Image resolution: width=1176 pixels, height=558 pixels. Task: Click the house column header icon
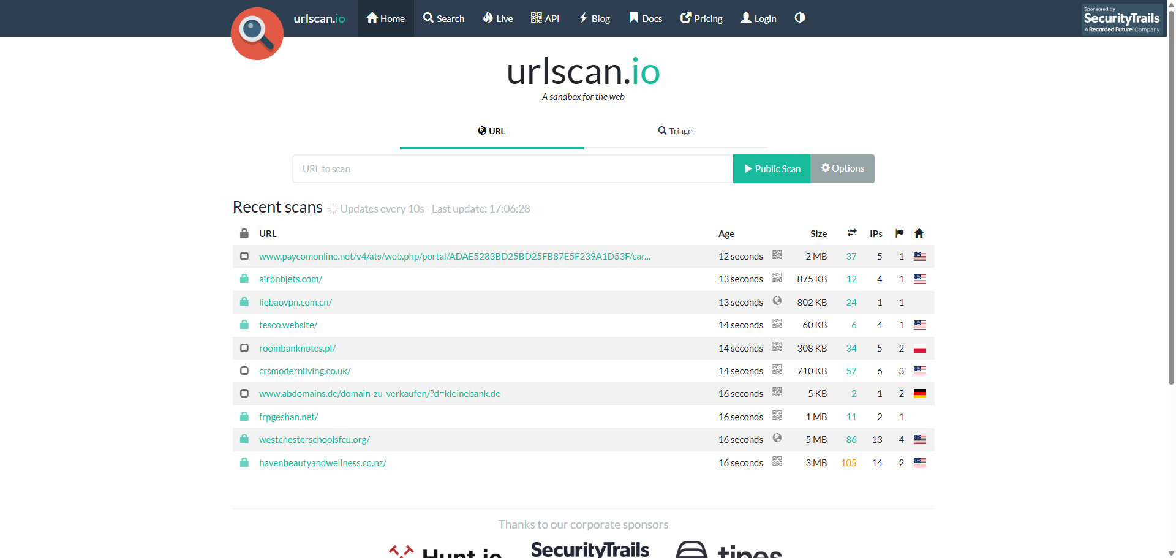click(x=919, y=233)
